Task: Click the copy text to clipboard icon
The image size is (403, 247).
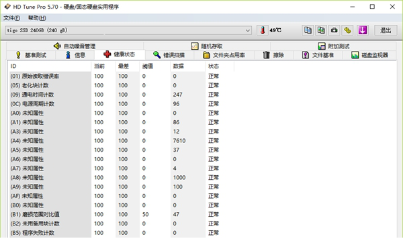Action: click(308, 30)
